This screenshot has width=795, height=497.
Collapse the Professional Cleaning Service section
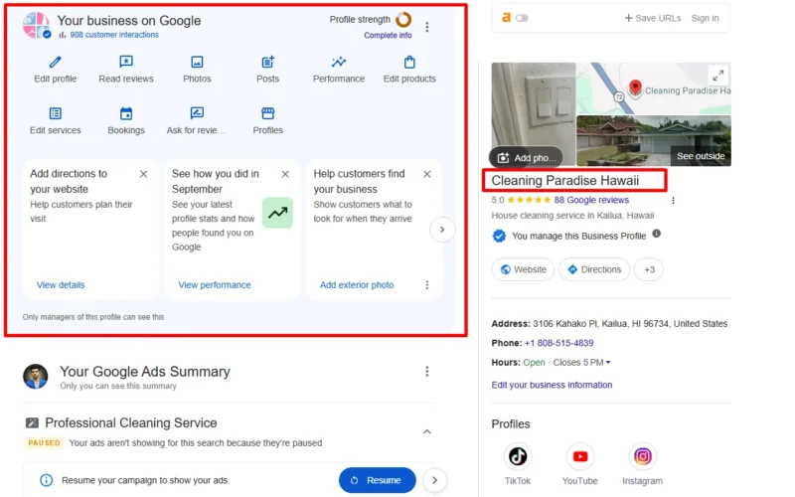click(x=427, y=431)
